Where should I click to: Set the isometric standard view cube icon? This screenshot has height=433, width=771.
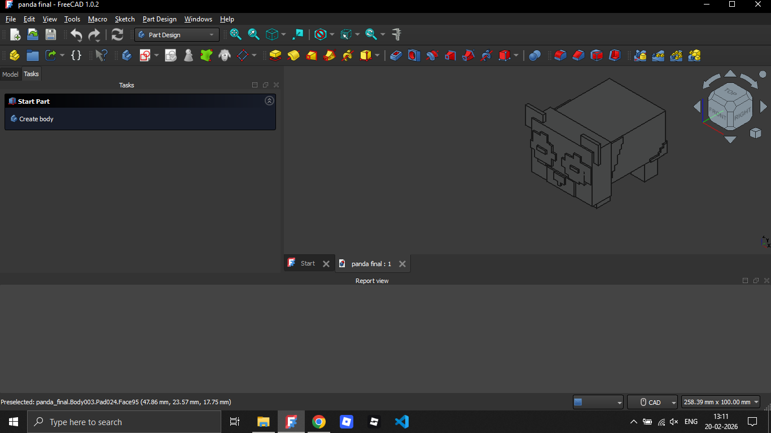pyautogui.click(x=272, y=34)
